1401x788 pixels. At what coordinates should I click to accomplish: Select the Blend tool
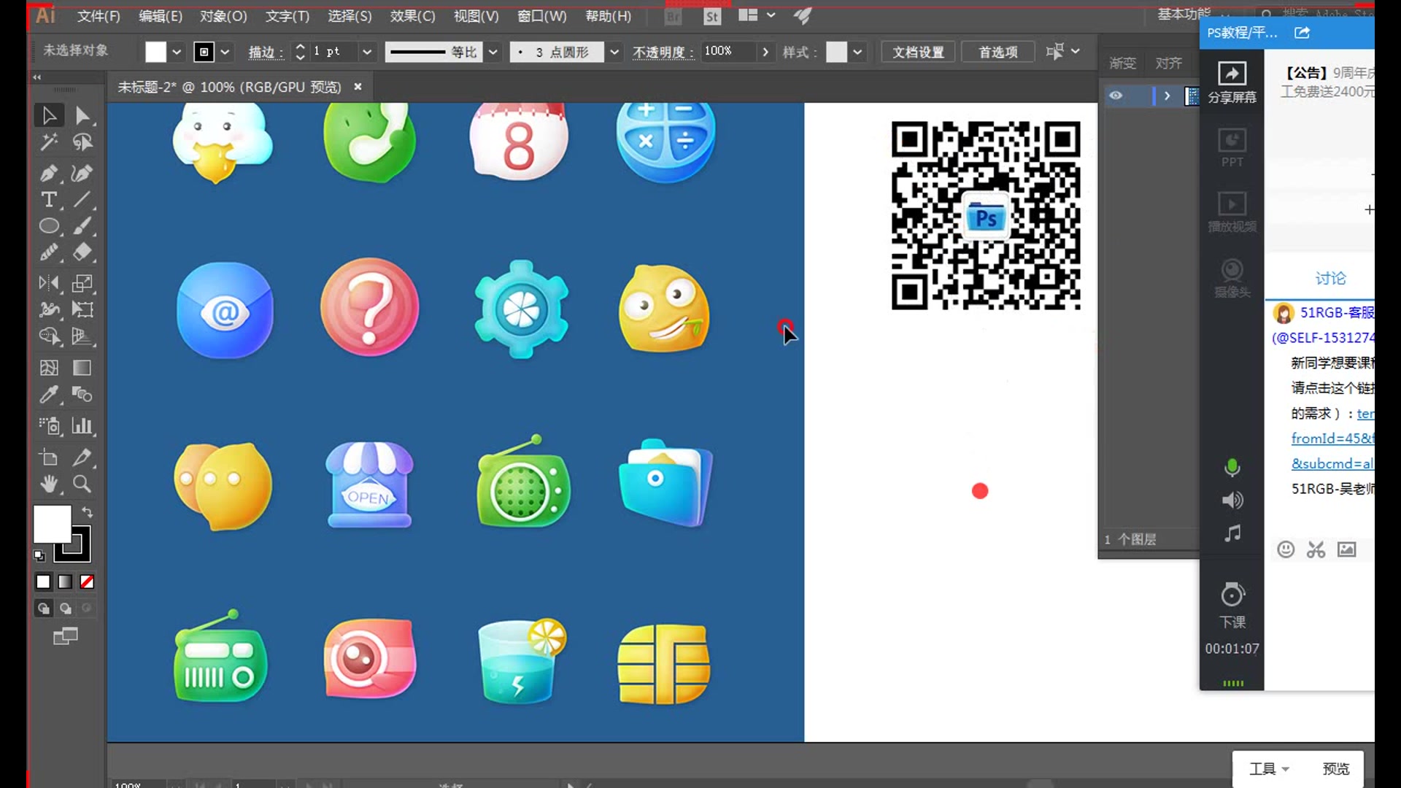pyautogui.click(x=82, y=395)
